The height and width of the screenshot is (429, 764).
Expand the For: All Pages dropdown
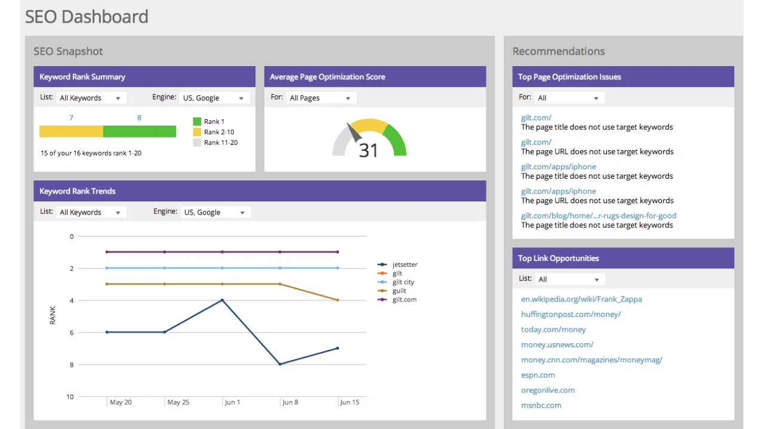321,98
